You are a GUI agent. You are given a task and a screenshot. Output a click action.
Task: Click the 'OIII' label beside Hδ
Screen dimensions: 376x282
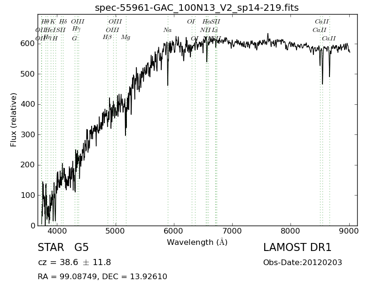point(78,22)
